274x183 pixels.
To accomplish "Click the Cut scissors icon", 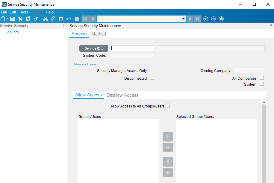I will tap(46, 19).
